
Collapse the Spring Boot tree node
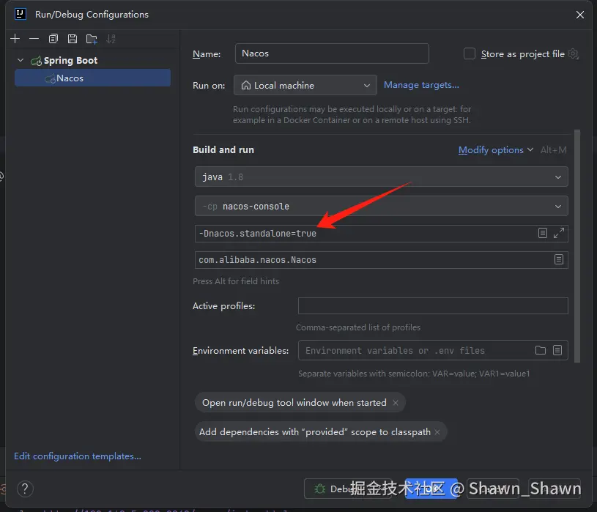click(x=21, y=60)
